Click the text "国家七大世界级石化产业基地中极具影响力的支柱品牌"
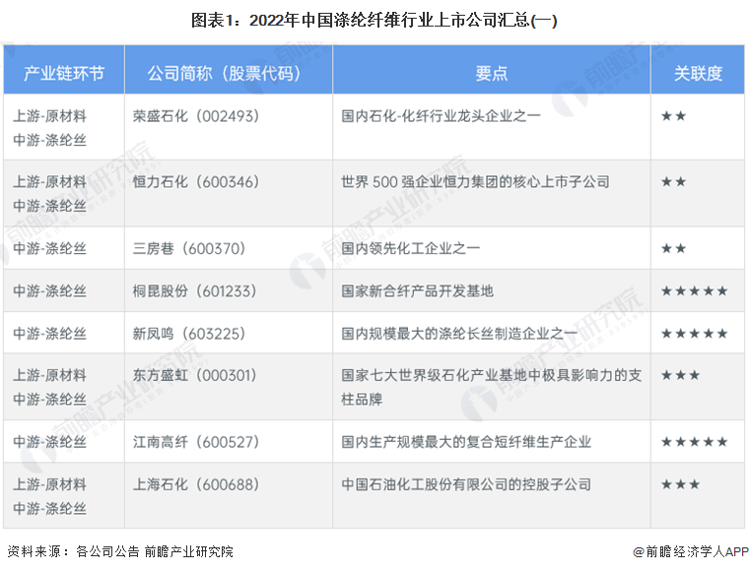Image resolution: width=749 pixels, height=572 pixels. point(491,387)
